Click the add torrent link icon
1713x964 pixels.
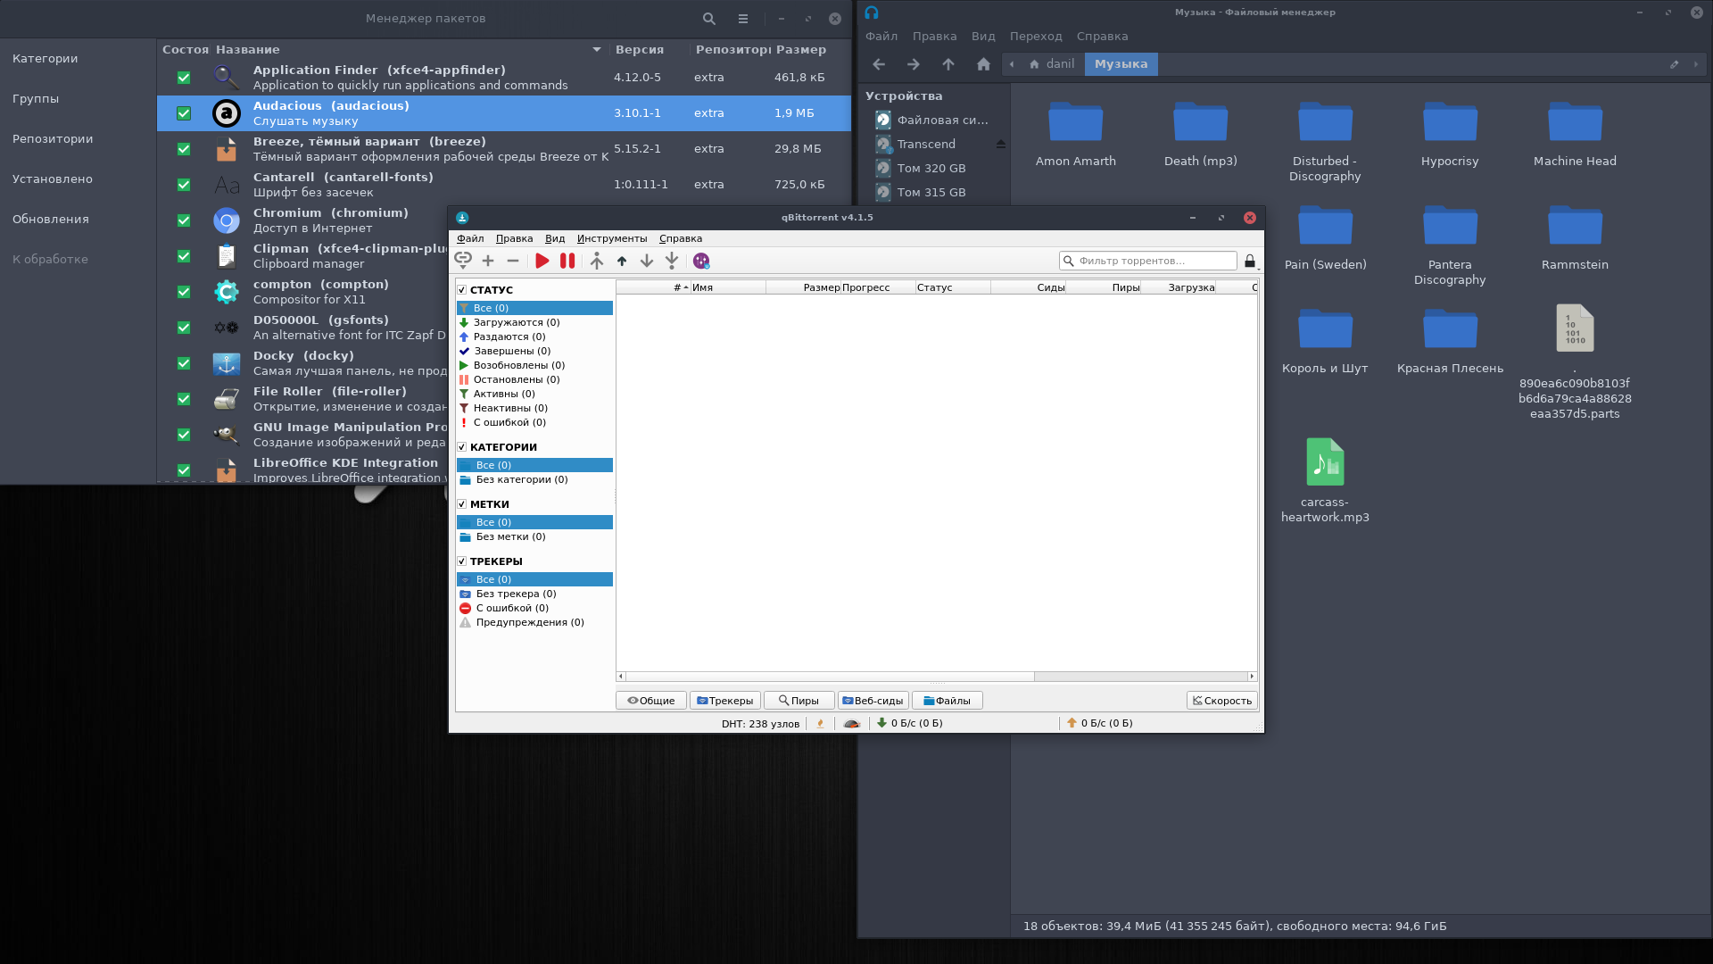tap(462, 261)
